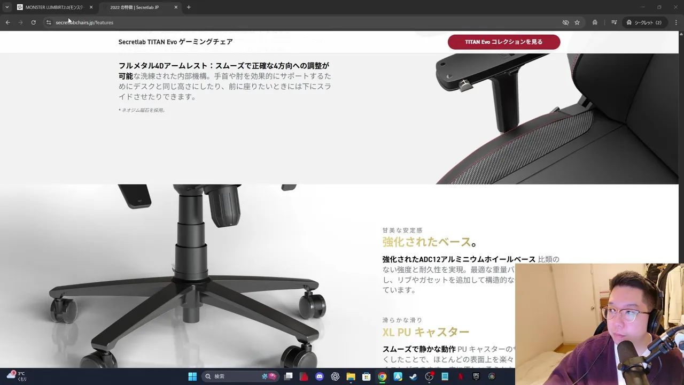This screenshot has height=385, width=684.
Task: Open the Incognito profile indicator
Action: pyautogui.click(x=644, y=22)
